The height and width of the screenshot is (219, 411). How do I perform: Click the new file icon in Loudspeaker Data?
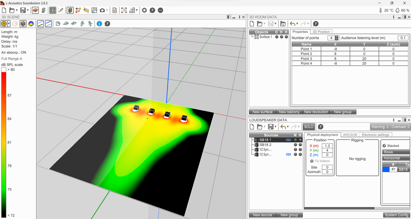[x=252, y=127]
